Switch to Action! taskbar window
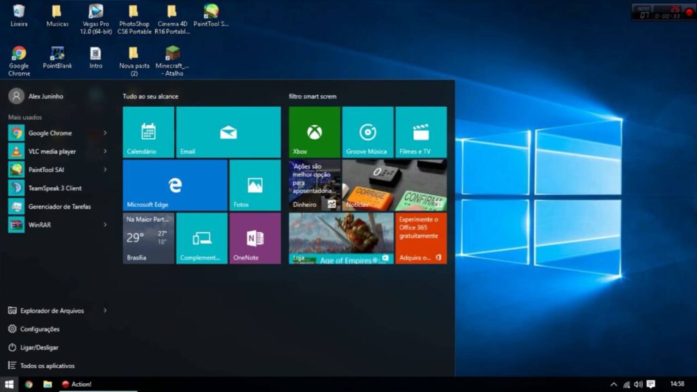697x392 pixels. 99,385
